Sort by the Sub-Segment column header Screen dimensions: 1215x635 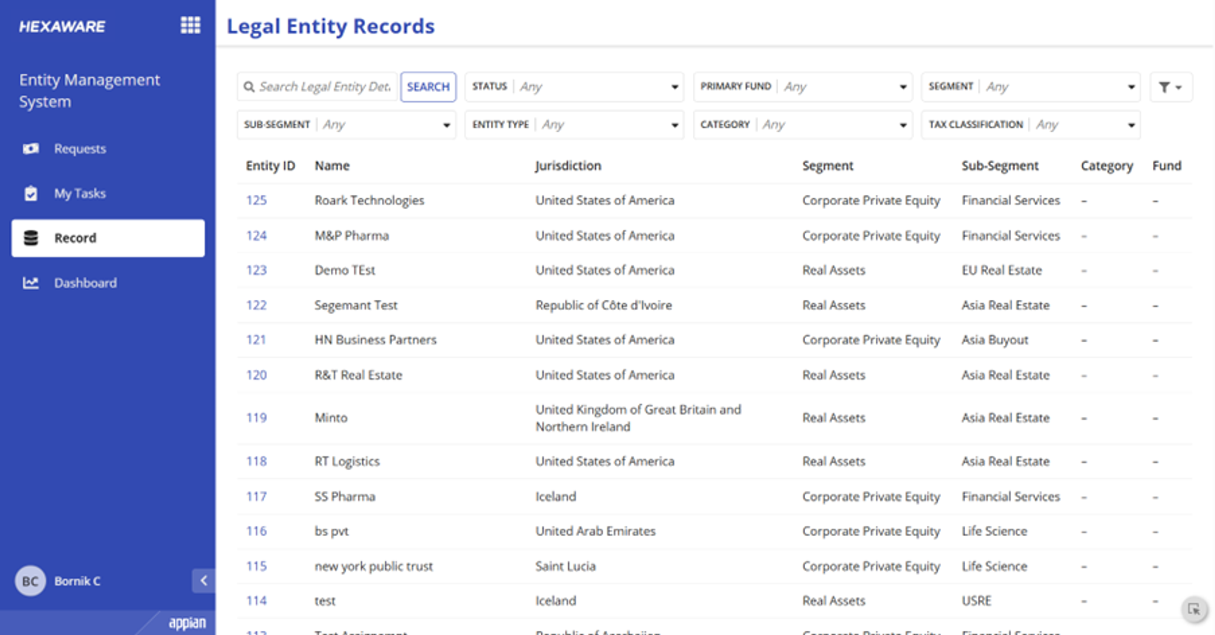(1000, 166)
